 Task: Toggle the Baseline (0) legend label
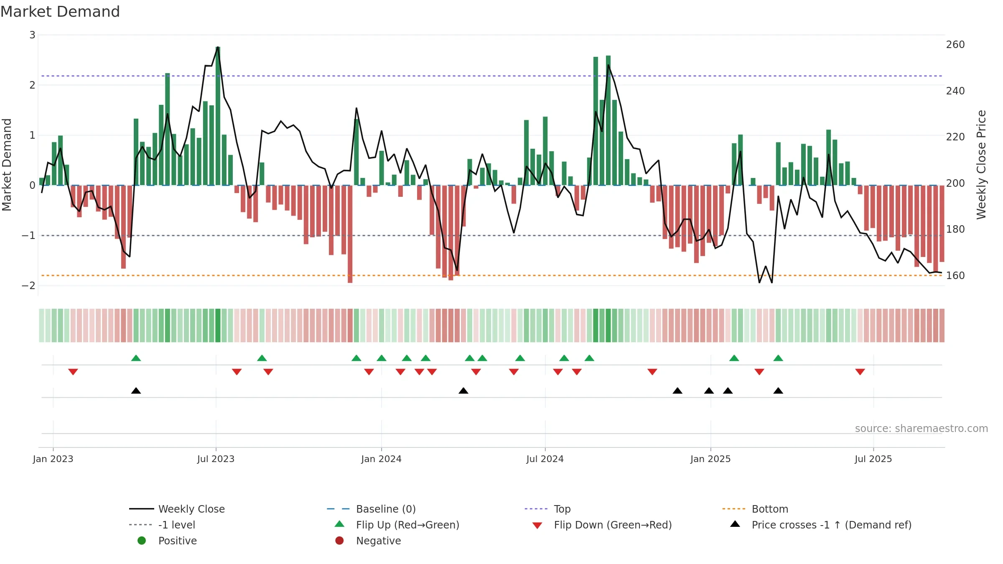point(386,509)
